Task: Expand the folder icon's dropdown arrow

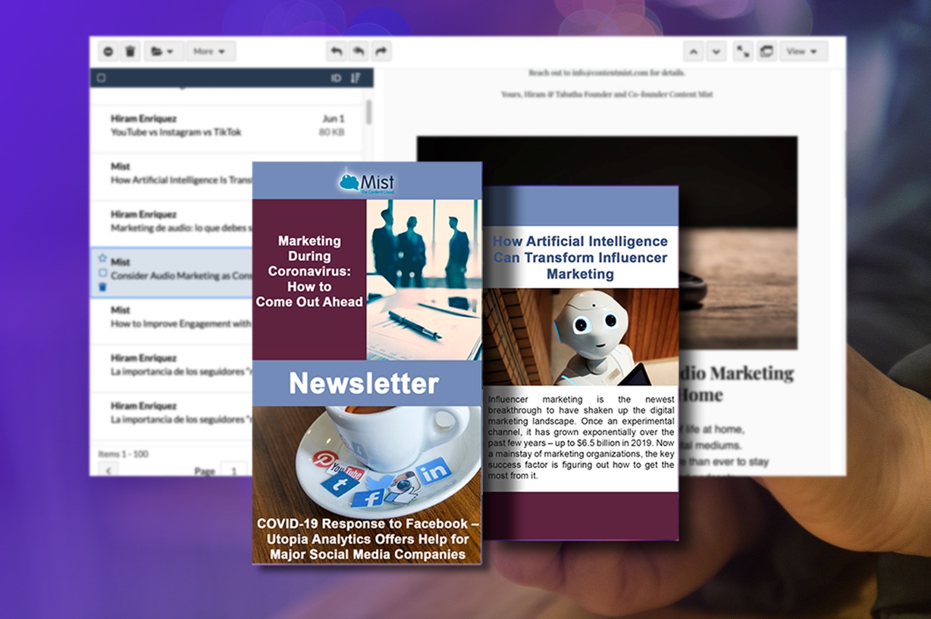Action: (x=169, y=51)
